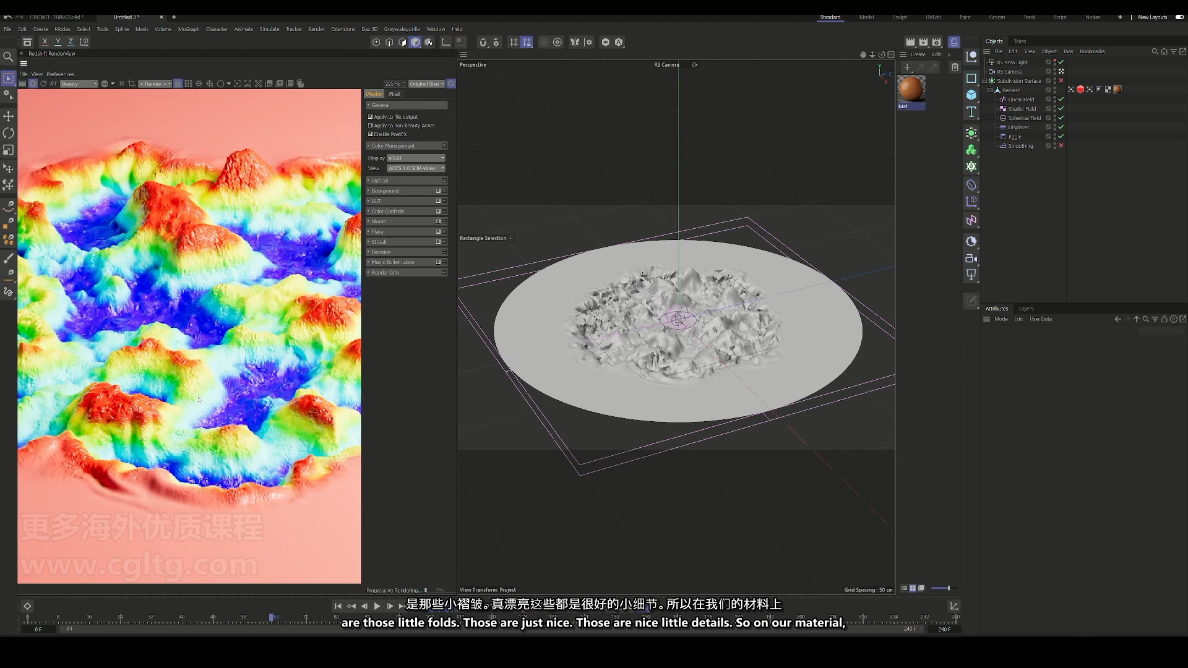The image size is (1188, 668).
Task: Open the View ACES 1.0 SDR-video dropdown
Action: 416,168
